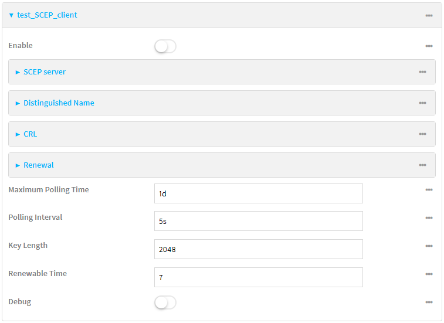Click the CRL section's ellipsis icon

(x=422, y=134)
